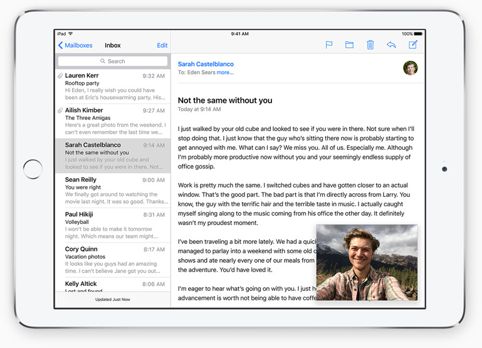The width and height of the screenshot is (482, 348).
Task: Tap Edit in the Inbox header
Action: click(162, 45)
